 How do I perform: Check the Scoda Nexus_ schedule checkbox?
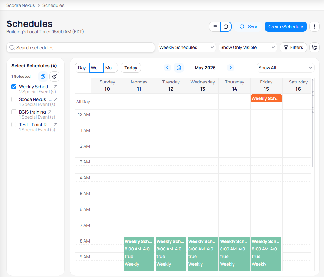tap(14, 99)
